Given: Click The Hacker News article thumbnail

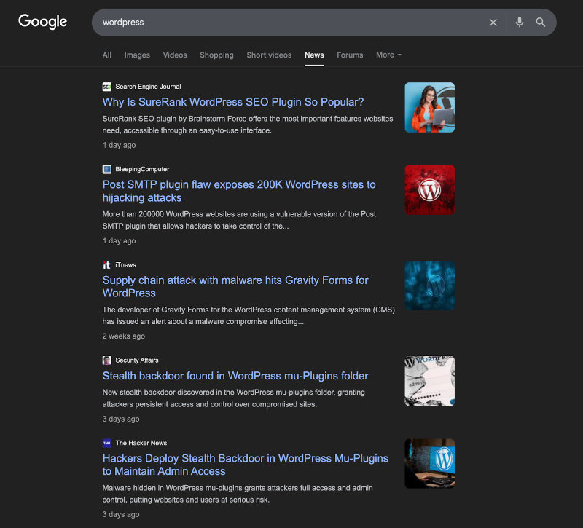Looking at the screenshot, I should [430, 463].
